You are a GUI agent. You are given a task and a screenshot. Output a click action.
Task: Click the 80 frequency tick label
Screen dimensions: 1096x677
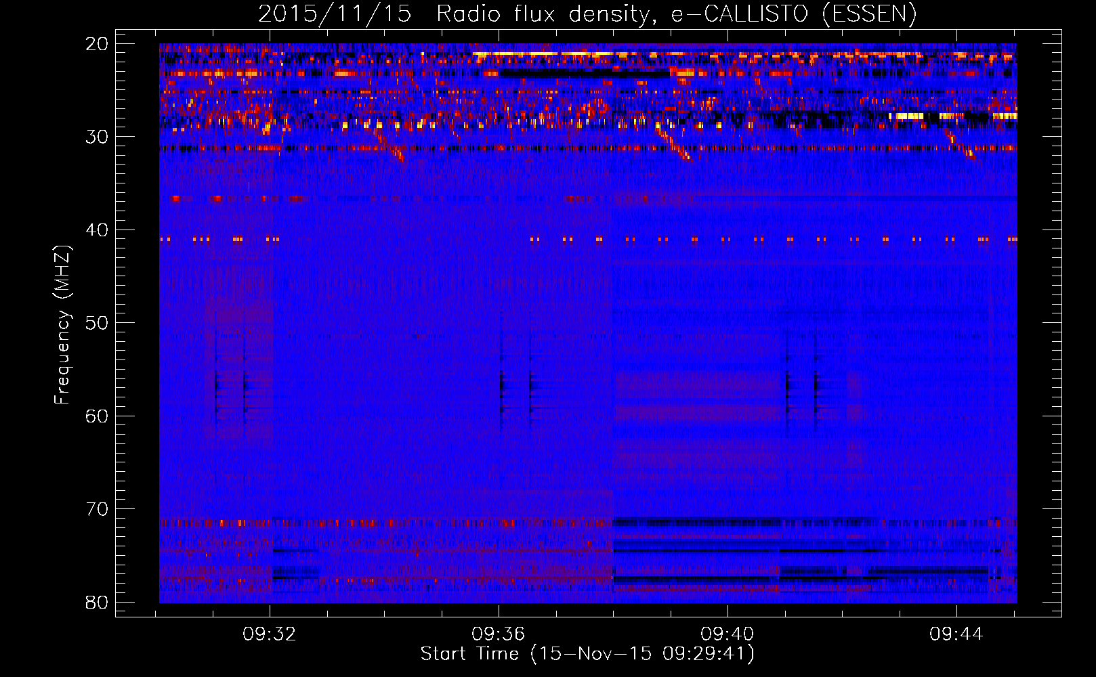98,602
